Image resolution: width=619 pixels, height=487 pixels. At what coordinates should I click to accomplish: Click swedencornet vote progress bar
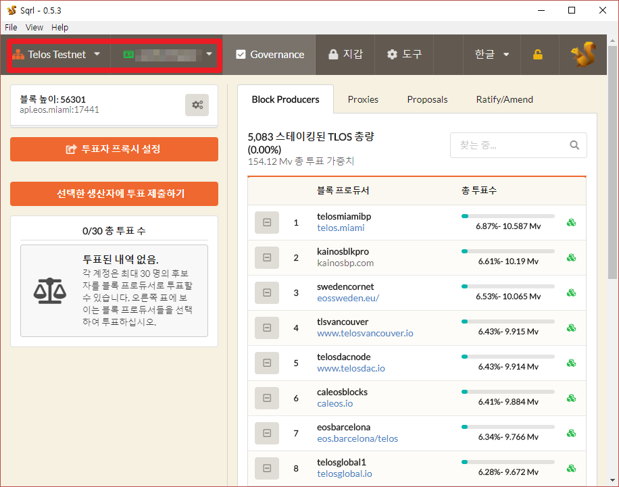point(507,286)
